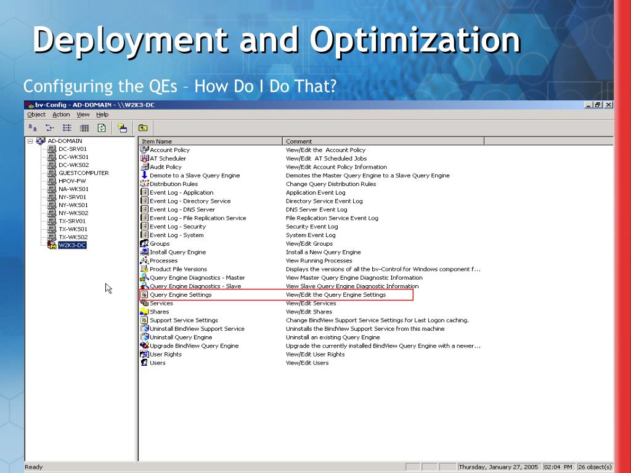Image resolution: width=631 pixels, height=473 pixels.
Task: Select DC-WKS02 in the tree
Action: [73, 165]
